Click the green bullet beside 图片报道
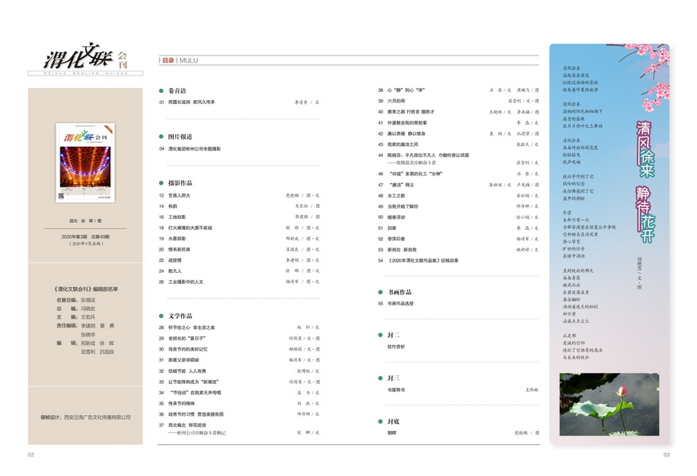This screenshot has width=697, height=476. [x=161, y=136]
